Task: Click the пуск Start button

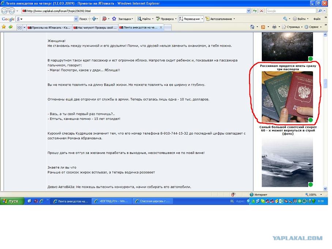Action: 12,201
